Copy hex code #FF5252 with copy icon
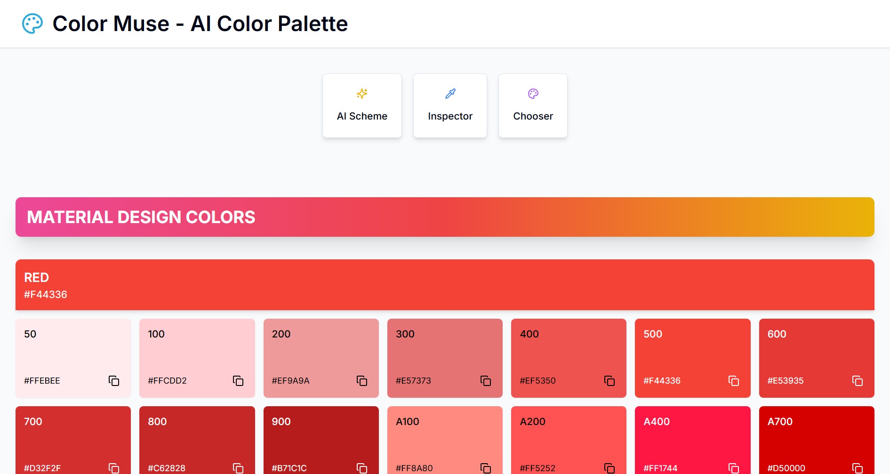Image resolution: width=890 pixels, height=474 pixels. pos(609,468)
